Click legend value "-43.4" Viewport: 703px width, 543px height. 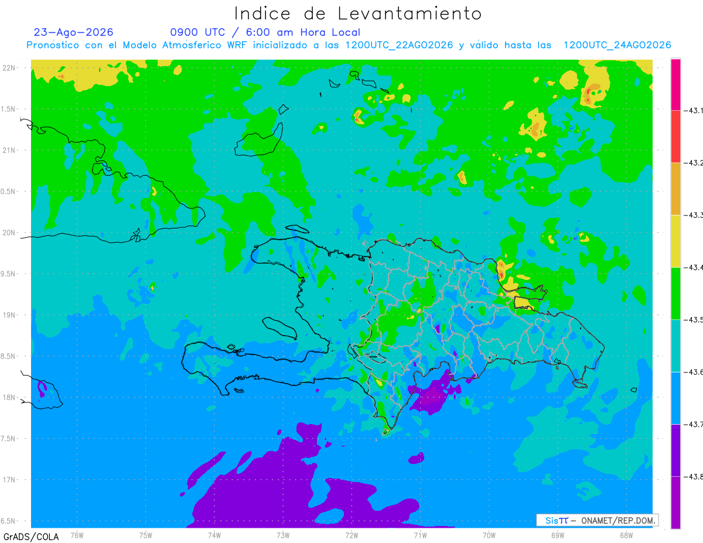click(693, 267)
